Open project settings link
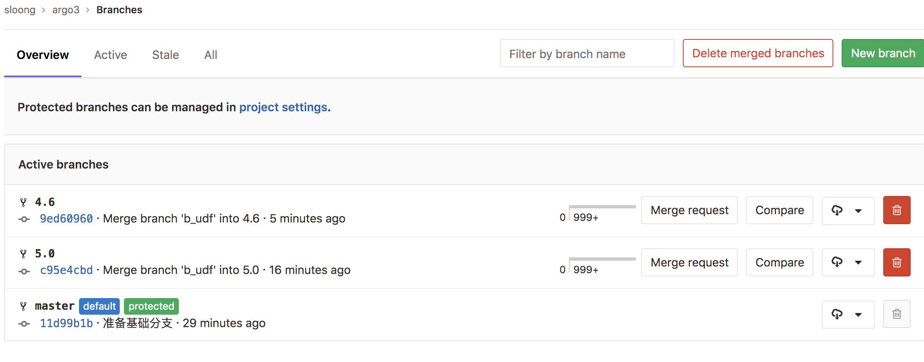 (283, 107)
